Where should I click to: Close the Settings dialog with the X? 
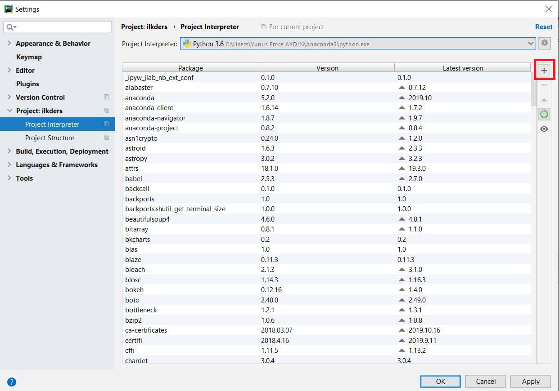coord(549,9)
